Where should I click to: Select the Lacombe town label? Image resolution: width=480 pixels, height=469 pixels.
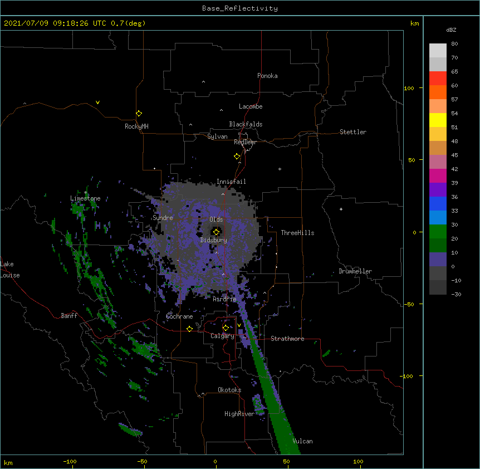(251, 106)
